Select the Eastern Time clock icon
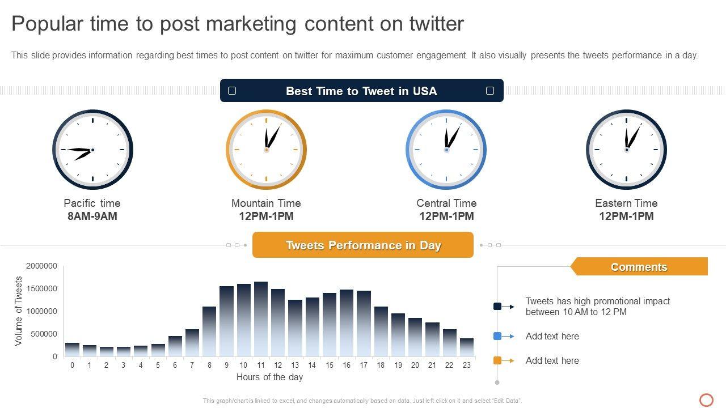Image resolution: width=726 pixels, height=408 pixels. [626, 150]
